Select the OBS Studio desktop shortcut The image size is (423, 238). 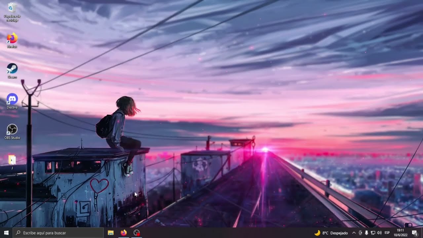coord(12,132)
